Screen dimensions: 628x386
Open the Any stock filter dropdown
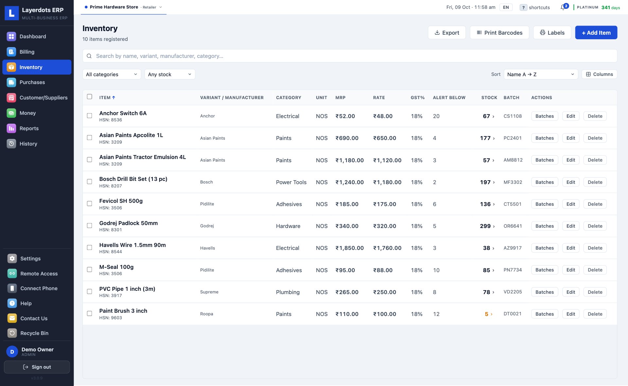coord(170,74)
